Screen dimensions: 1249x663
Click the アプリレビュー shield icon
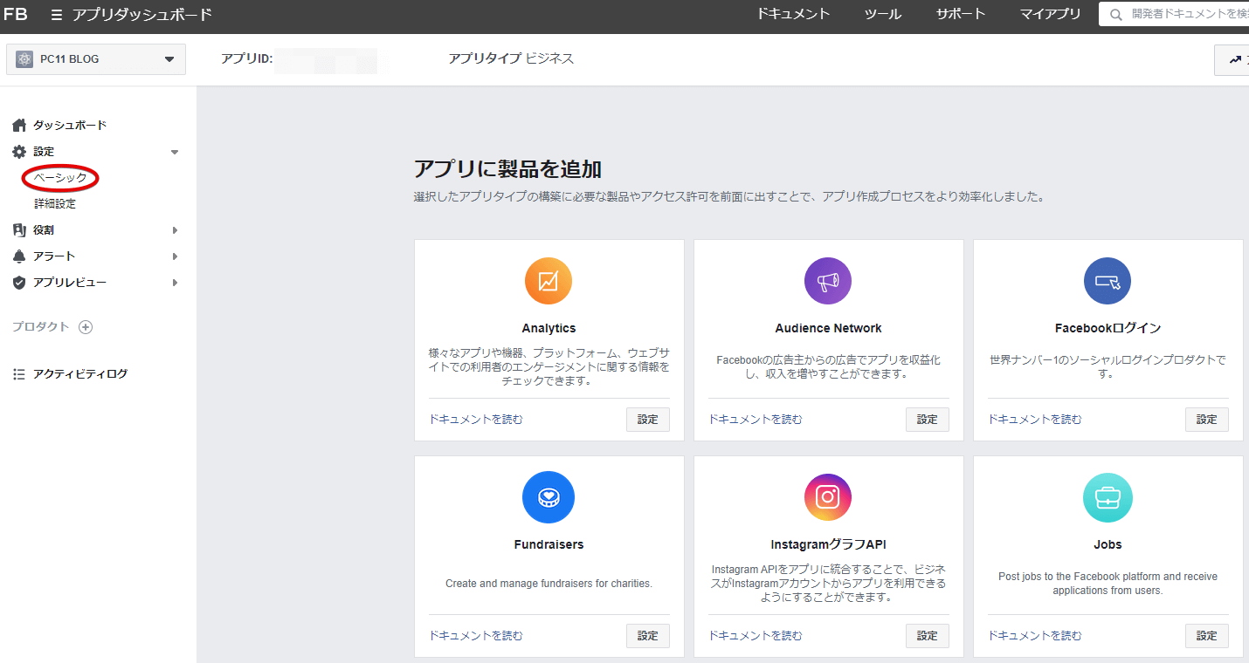(18, 282)
